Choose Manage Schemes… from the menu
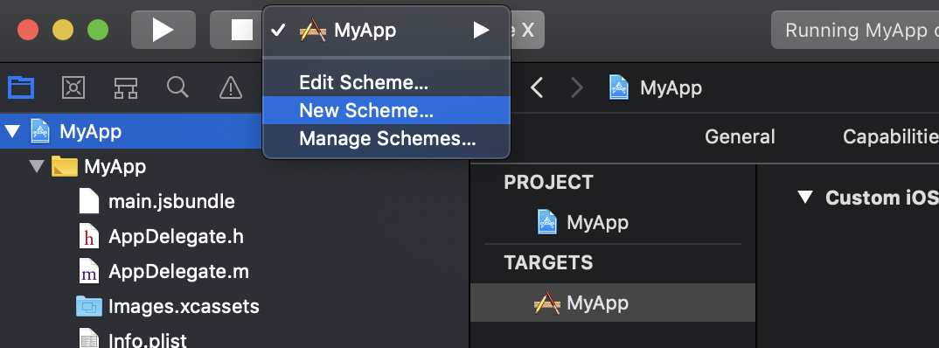This screenshot has width=939, height=348. click(386, 138)
